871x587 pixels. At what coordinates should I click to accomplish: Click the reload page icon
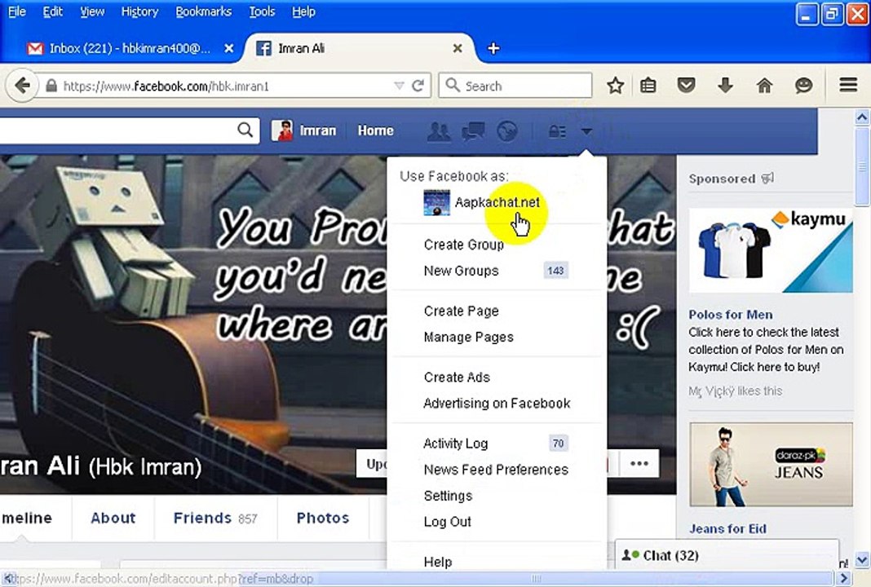(x=418, y=86)
